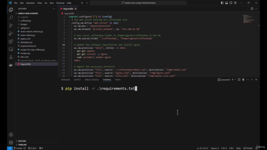Open the Run menu

coord(52,3)
